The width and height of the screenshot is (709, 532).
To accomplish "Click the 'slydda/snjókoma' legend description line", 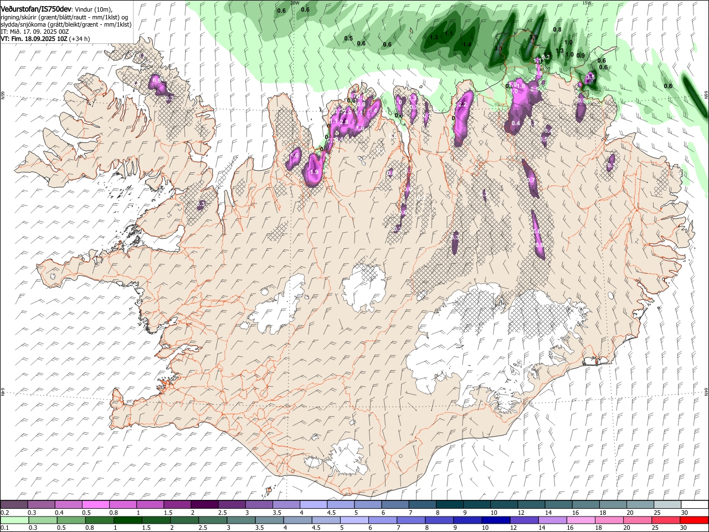I will tap(66, 24).
